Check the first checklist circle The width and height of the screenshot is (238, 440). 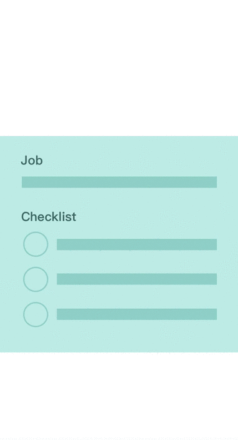click(36, 244)
